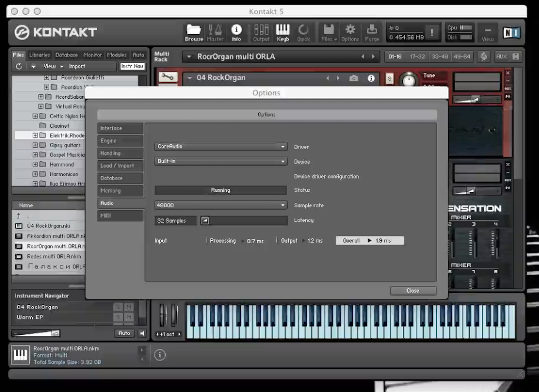Switch to the Libraries tab
539x392 pixels.
tap(39, 55)
